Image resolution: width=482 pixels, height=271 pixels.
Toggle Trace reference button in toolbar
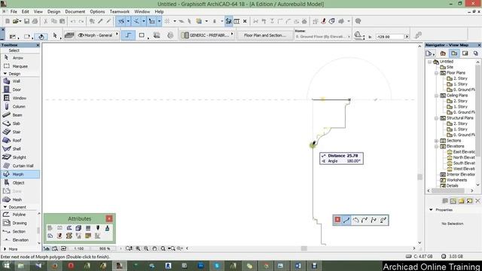click(x=228, y=21)
